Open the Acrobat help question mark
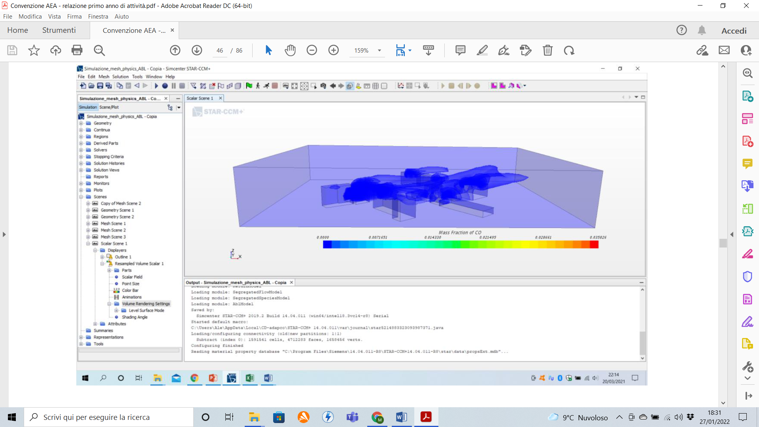 point(682,30)
